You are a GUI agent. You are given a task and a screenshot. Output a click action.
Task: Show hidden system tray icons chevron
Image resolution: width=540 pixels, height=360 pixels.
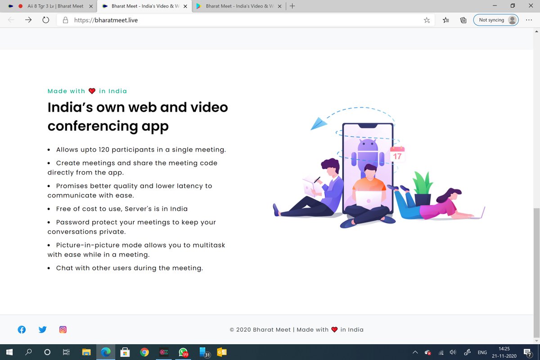coord(415,352)
